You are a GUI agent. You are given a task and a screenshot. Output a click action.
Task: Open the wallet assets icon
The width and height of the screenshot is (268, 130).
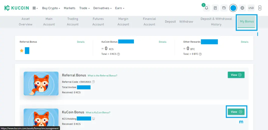[x=224, y=8]
